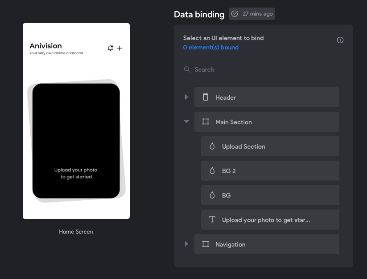Viewport: 367px width, 279px height.
Task: Click the Home Screen preview thumbnail
Action: [x=76, y=121]
